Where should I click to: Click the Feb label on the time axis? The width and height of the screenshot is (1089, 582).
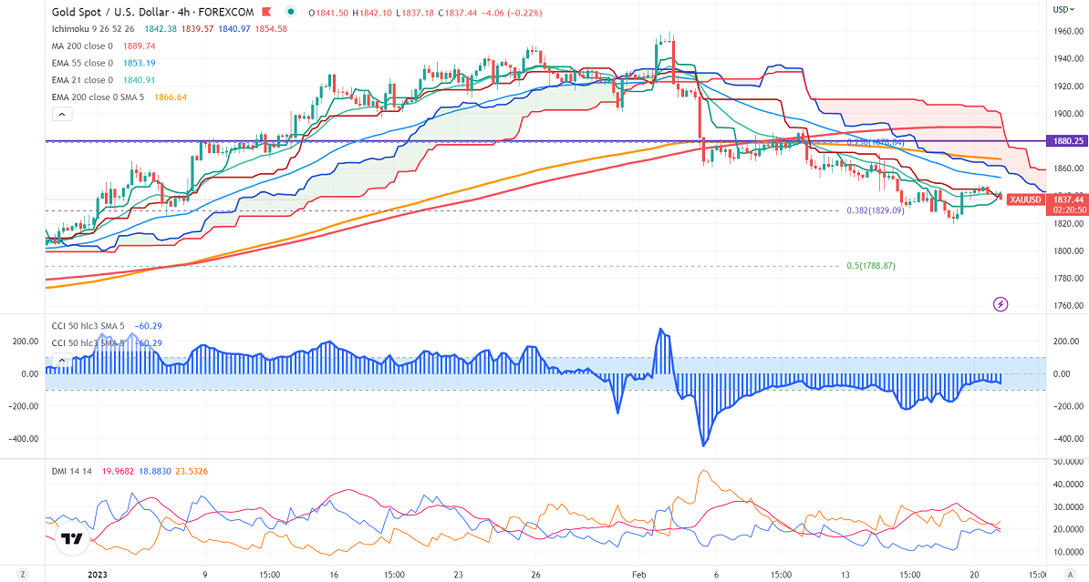coord(638,575)
